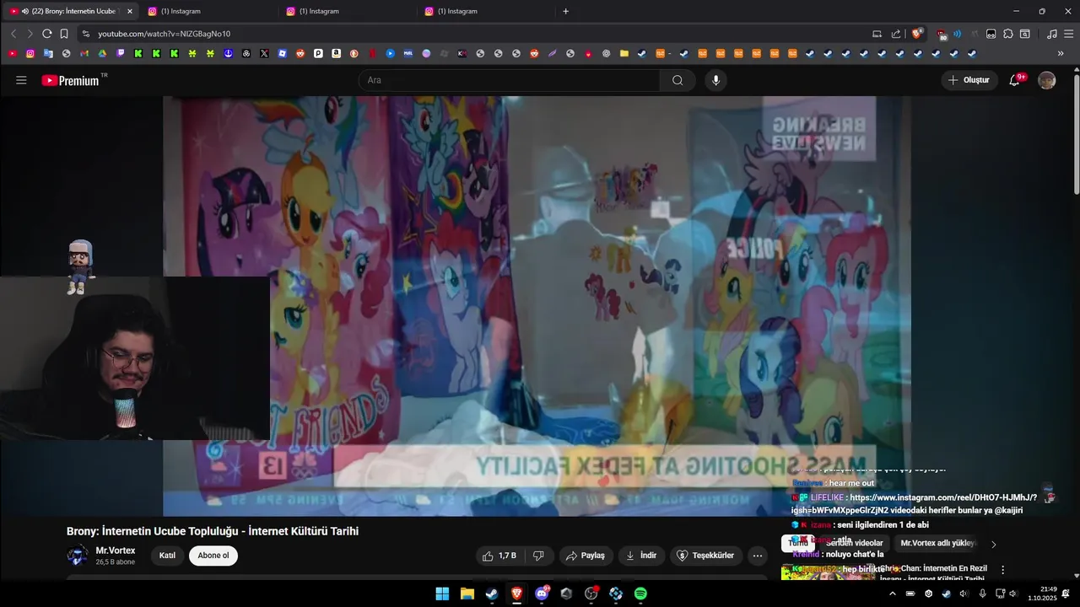
Task: Open Steam from the taskbar
Action: [492, 594]
